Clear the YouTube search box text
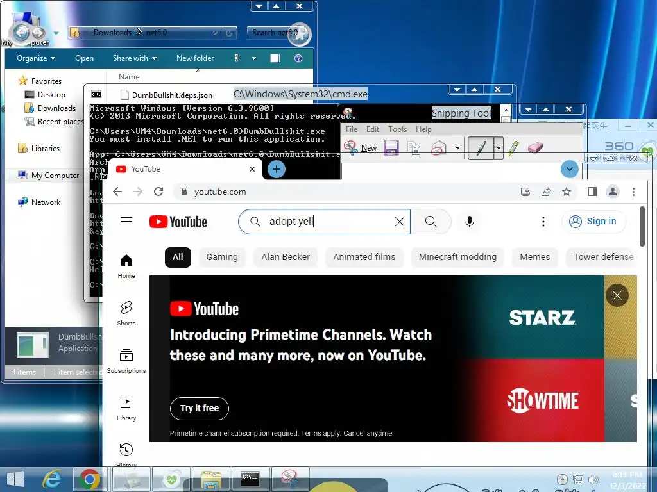This screenshot has height=492, width=657. point(400,221)
